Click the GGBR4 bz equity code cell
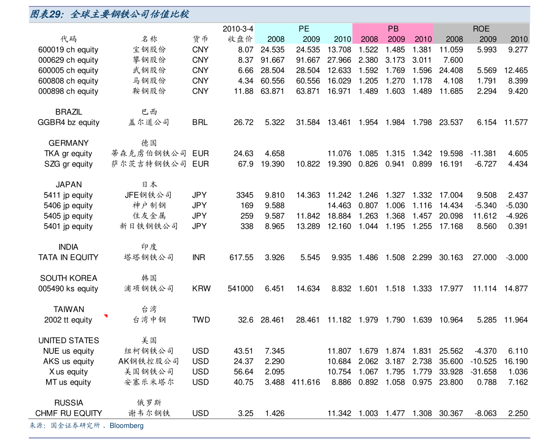The image size is (554, 439). pyautogui.click(x=68, y=123)
